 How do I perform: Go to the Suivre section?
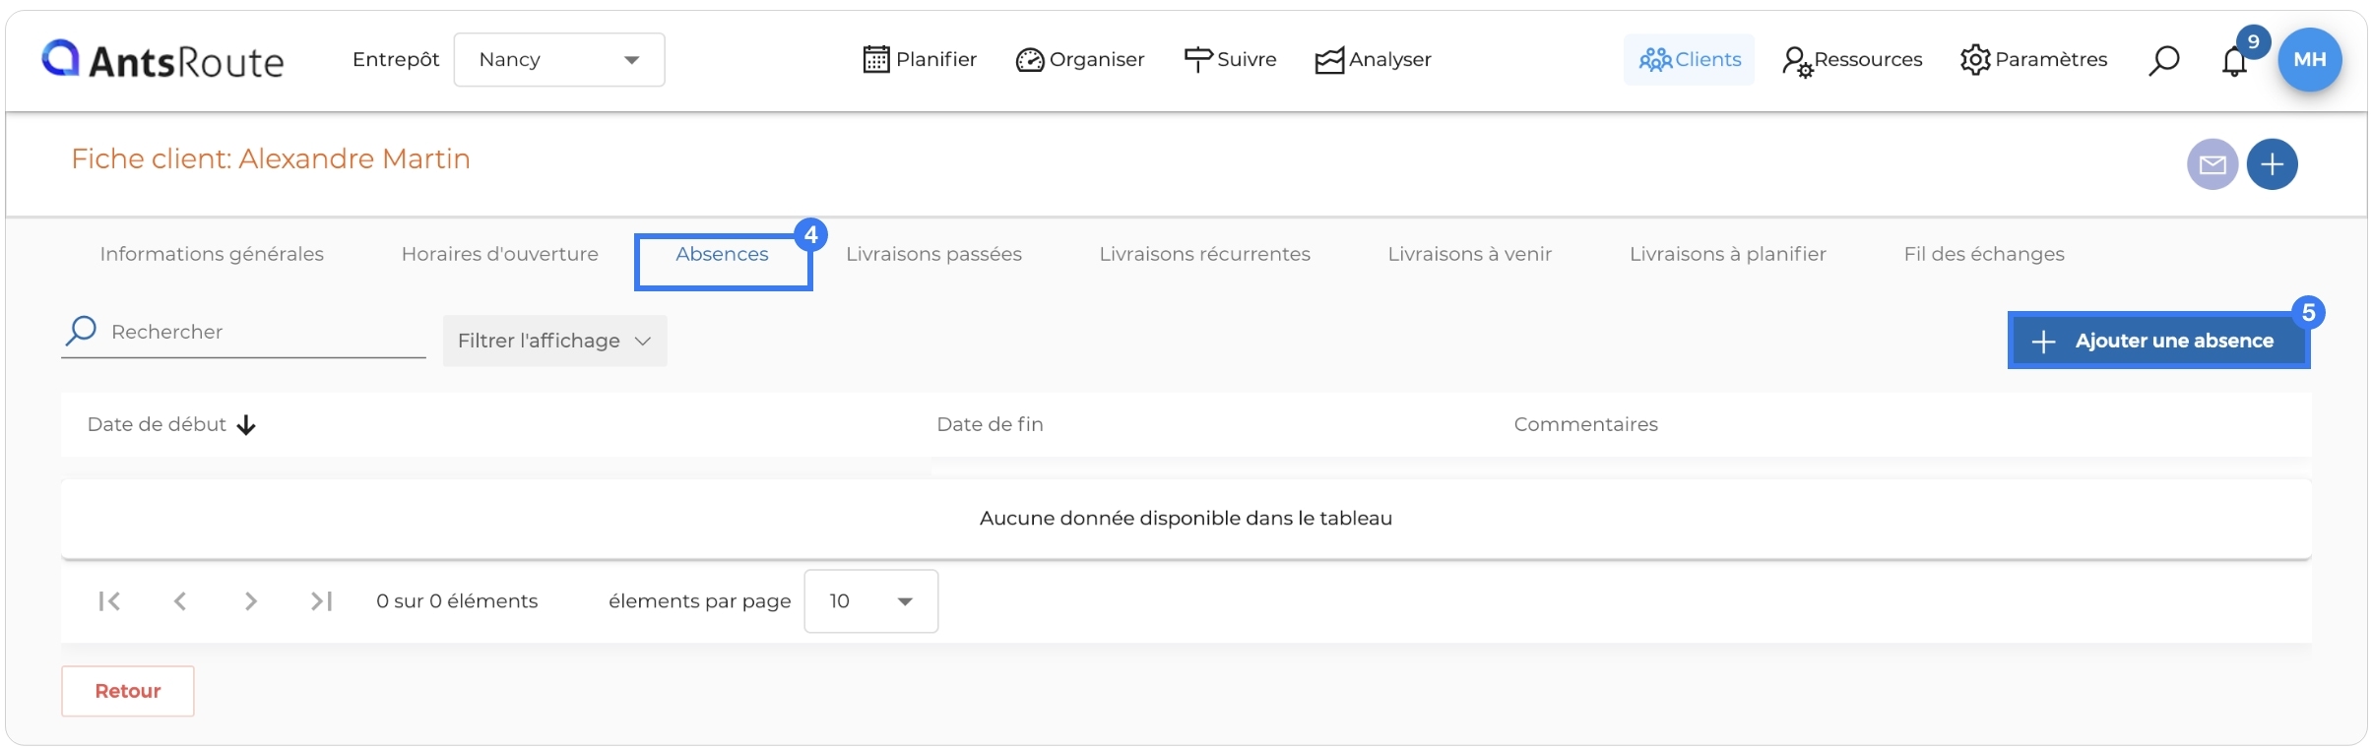pos(1230,60)
